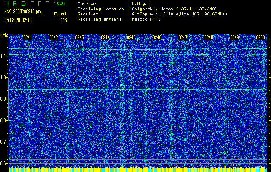Click the Receiving antenna label
This screenshot has height=172, width=271.
(100, 19)
